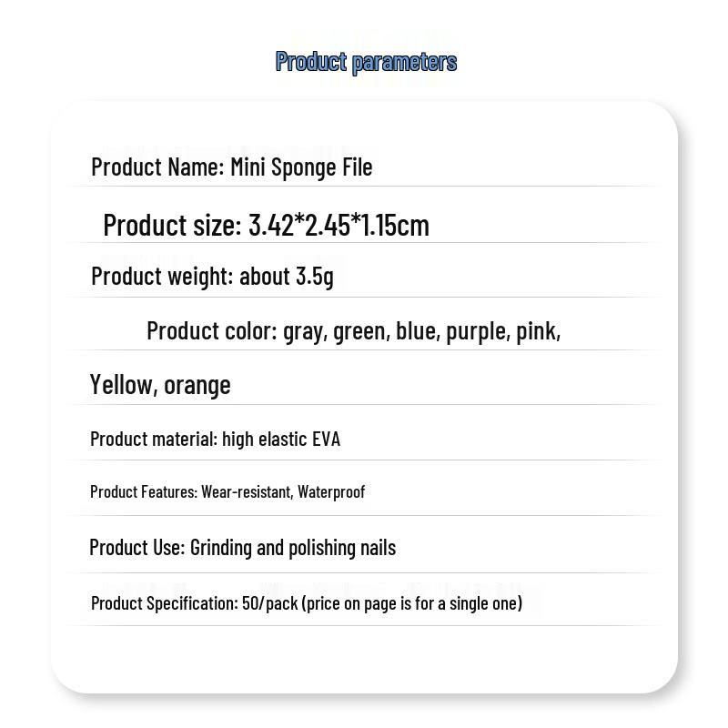Click the 3.42*2.45*1.15cm size value
Viewport: 728px width, 728px height.
pos(339,225)
